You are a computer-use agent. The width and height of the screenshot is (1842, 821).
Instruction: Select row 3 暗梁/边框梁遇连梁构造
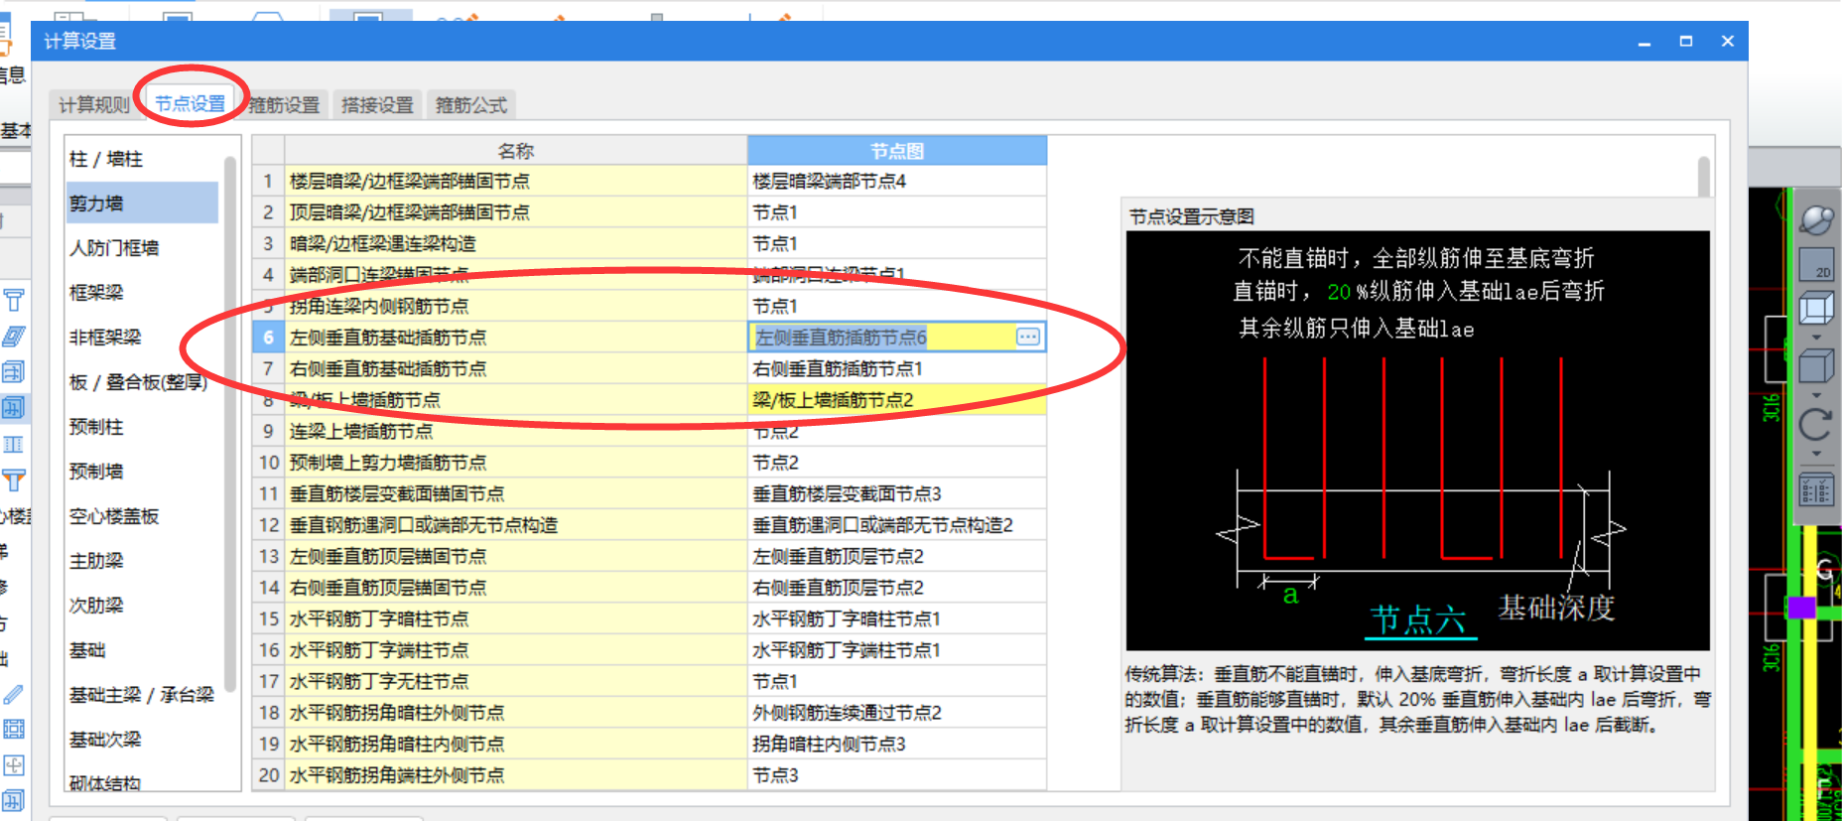(x=515, y=243)
